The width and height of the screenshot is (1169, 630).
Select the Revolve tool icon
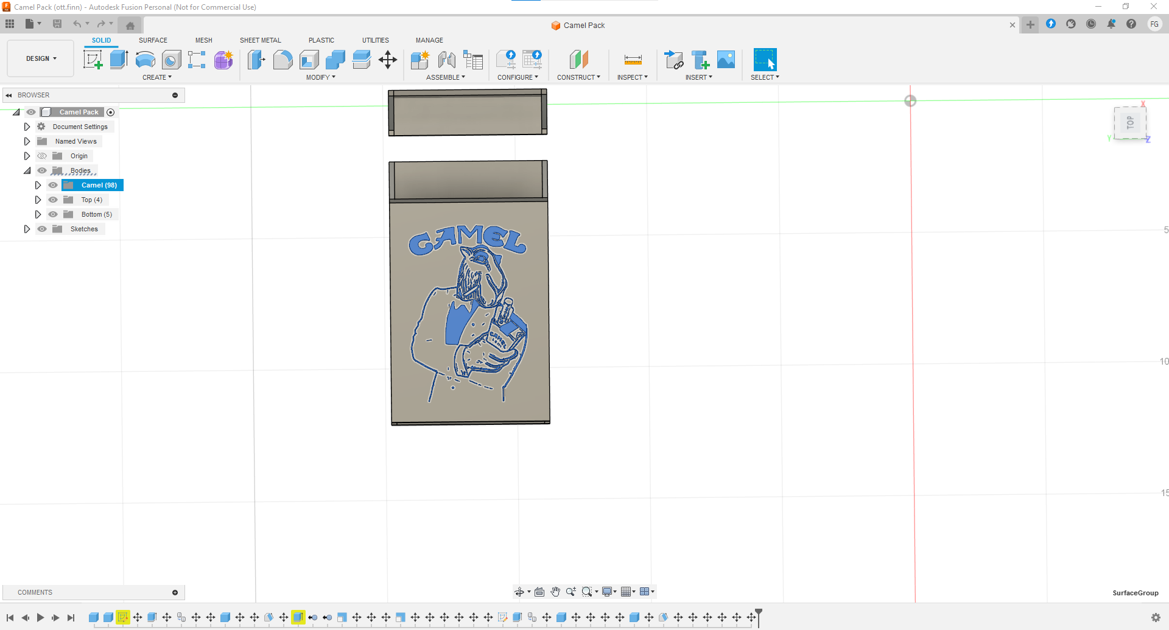(145, 60)
